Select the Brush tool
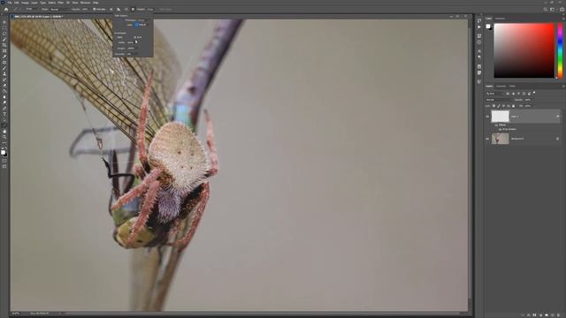 click(4, 68)
